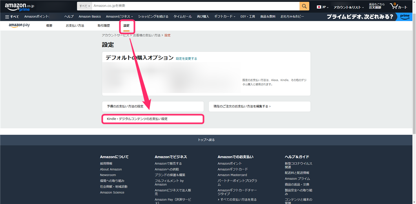Open 返品もこちら 注文履歴
This screenshot has height=204, width=416.
[x=377, y=6]
